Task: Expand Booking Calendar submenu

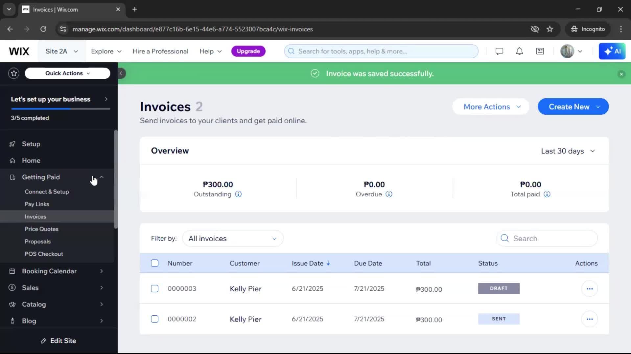Action: (x=102, y=271)
